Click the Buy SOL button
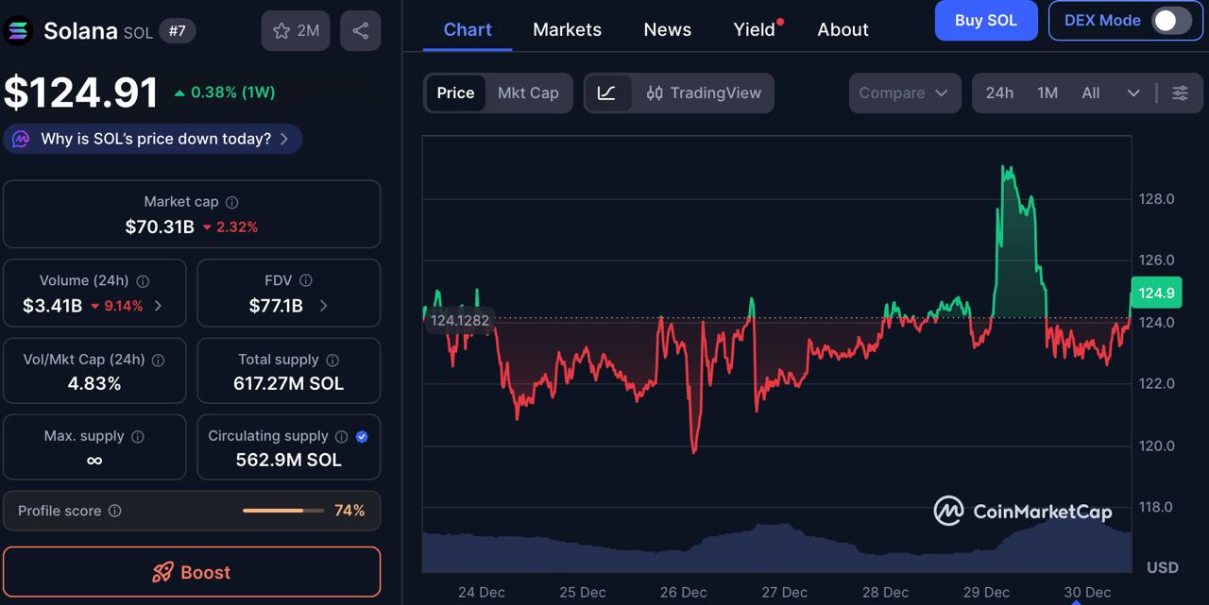Image resolution: width=1209 pixels, height=605 pixels. (x=986, y=20)
